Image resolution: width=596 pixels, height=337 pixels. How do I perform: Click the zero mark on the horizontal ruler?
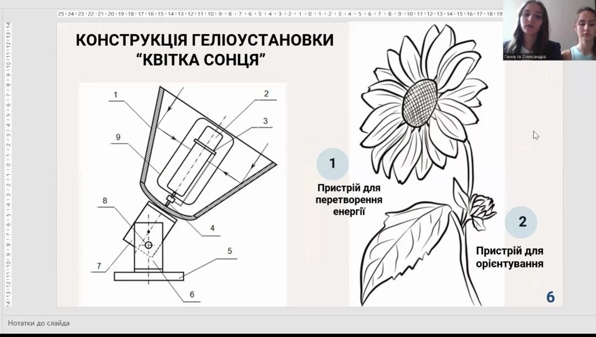point(310,14)
